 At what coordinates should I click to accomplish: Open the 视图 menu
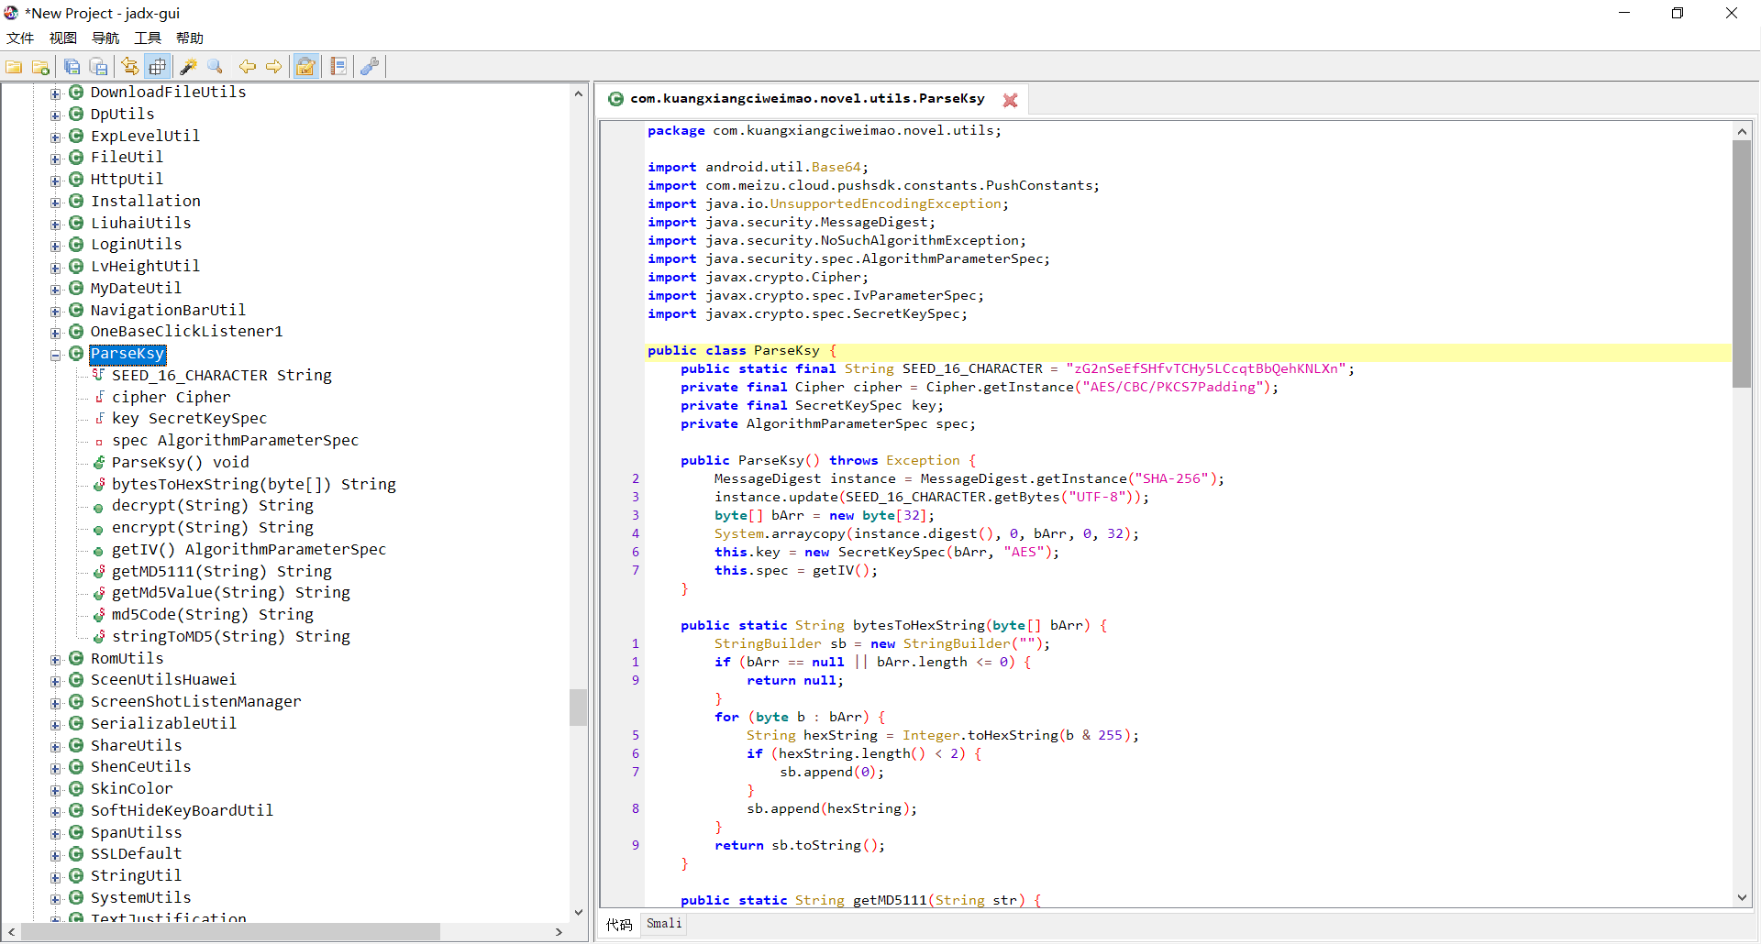tap(63, 38)
